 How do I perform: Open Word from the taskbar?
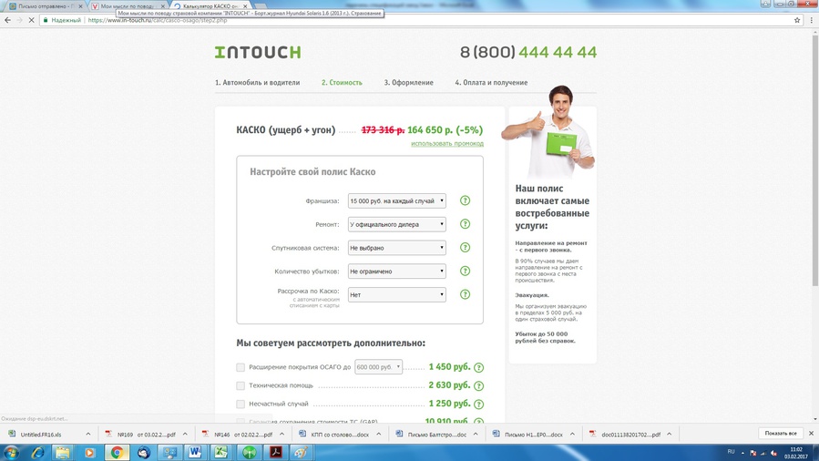[195, 452]
